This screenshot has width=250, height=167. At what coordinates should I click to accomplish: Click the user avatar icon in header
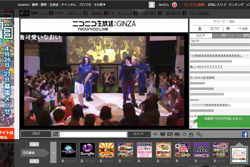(152, 4)
